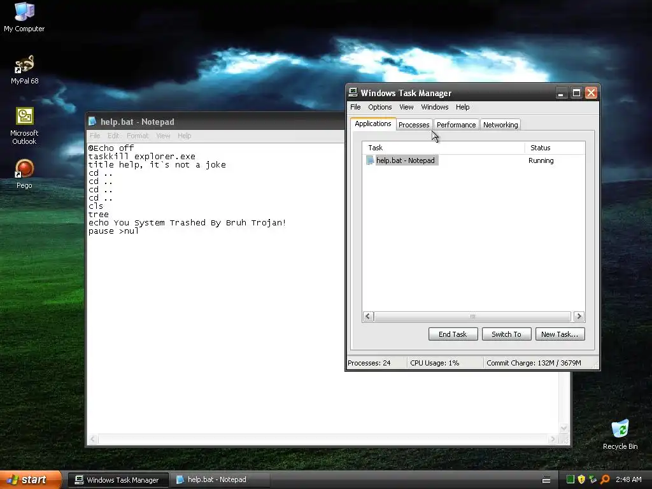Click the orange magnifier tray icon

pos(605,479)
